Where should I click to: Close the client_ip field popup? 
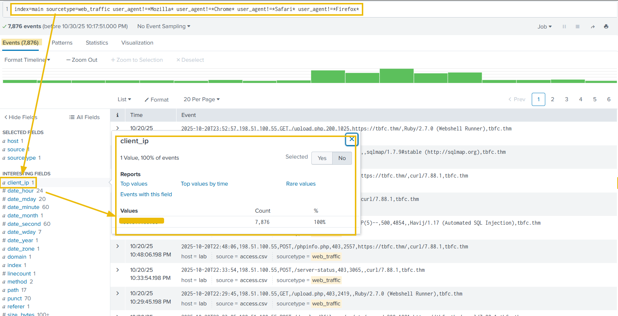tap(352, 139)
